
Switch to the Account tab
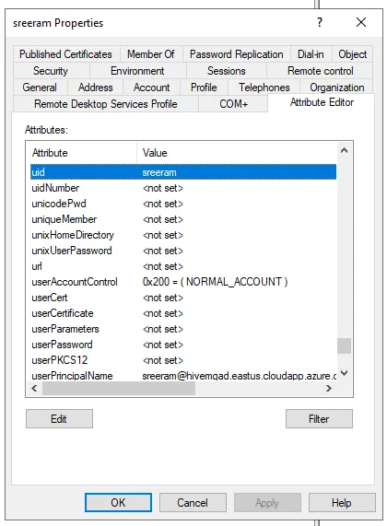coord(151,88)
